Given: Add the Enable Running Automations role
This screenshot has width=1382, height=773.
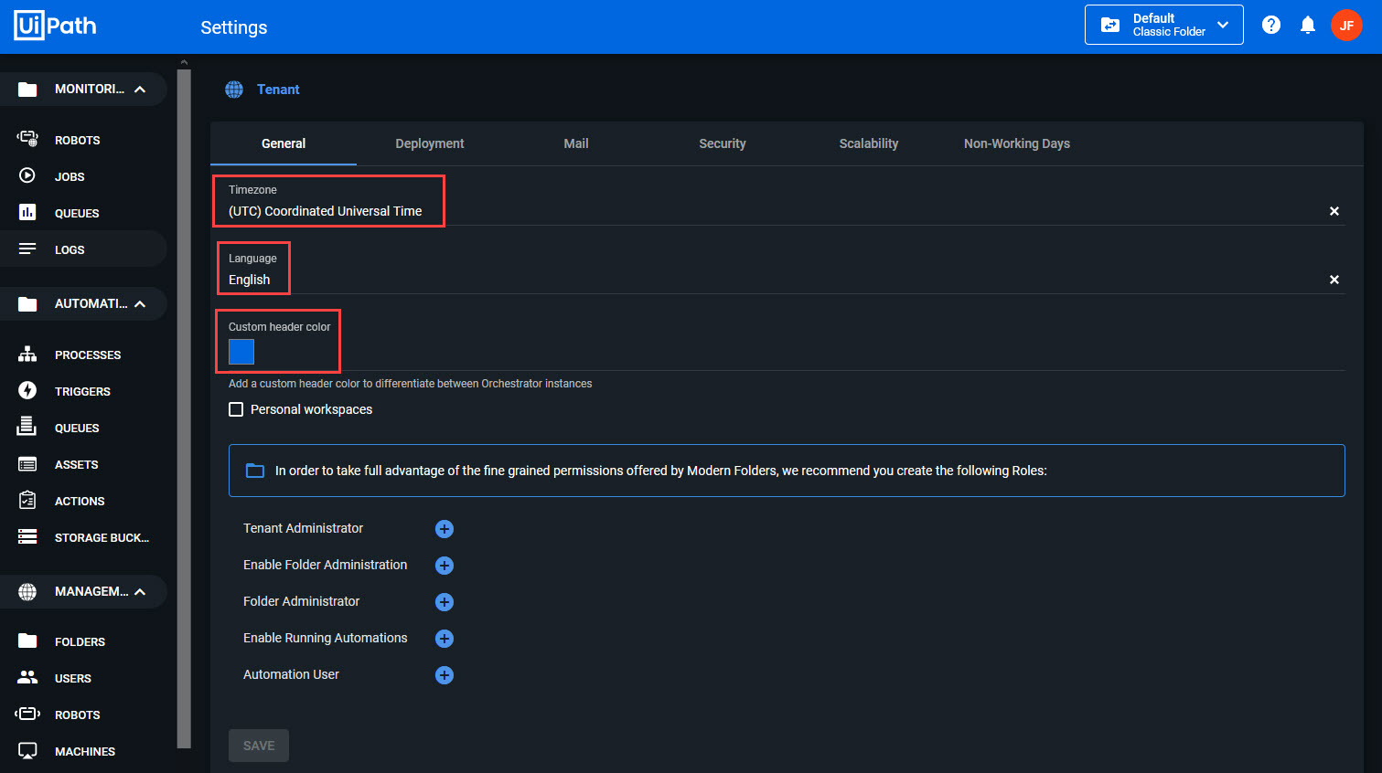Looking at the screenshot, I should point(445,639).
